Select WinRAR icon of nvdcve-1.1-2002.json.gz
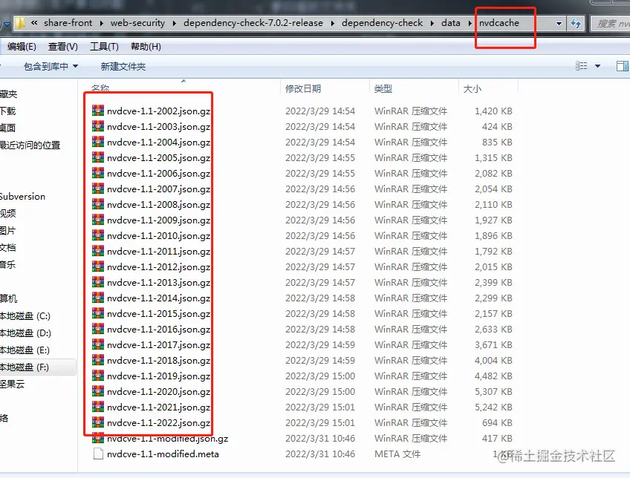The height and width of the screenshot is (478, 630). 98,111
